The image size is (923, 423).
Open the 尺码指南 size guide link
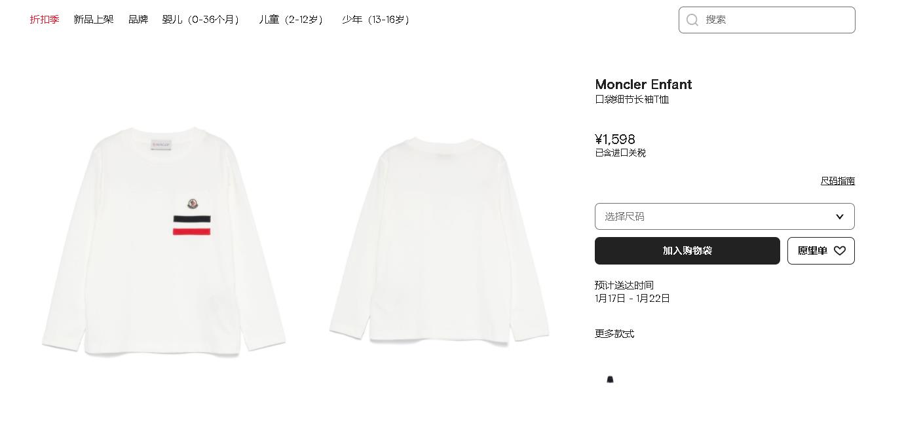[x=838, y=181]
